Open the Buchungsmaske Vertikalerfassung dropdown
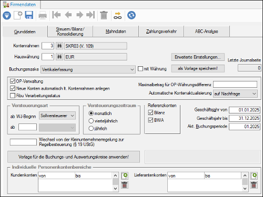Screen dimensions: 263x197 click(88, 69)
